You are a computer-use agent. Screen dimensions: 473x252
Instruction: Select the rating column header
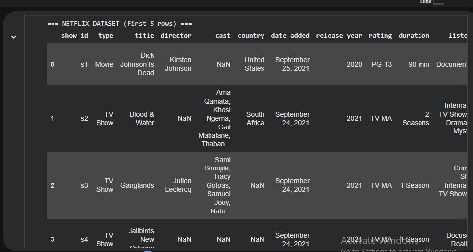(380, 35)
